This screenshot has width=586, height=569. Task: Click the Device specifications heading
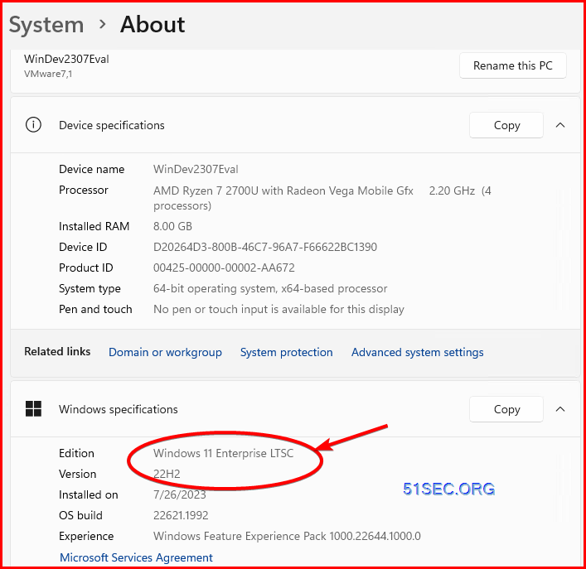tap(111, 125)
